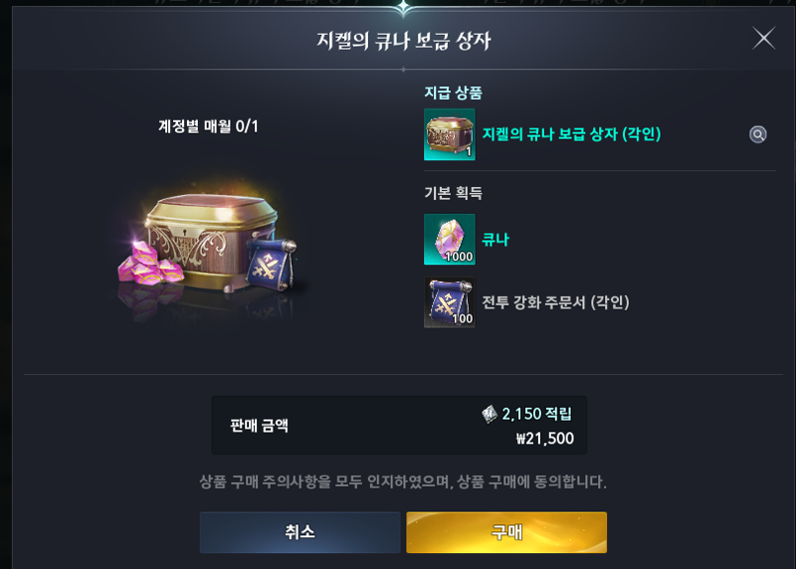
Task: Close the 지켈의 큐나 보급 상자 dialog
Action: [x=763, y=39]
